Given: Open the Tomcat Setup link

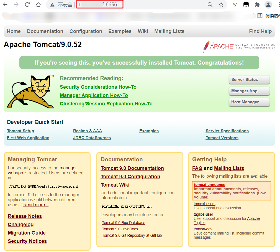Looking at the screenshot, I should coord(20,131).
